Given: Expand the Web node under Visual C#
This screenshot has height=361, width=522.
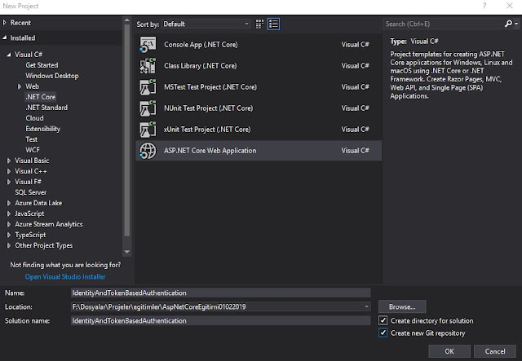Looking at the screenshot, I should point(20,86).
